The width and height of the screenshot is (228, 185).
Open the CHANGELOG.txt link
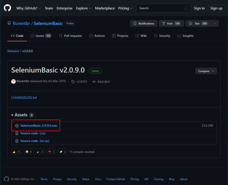point(24,98)
